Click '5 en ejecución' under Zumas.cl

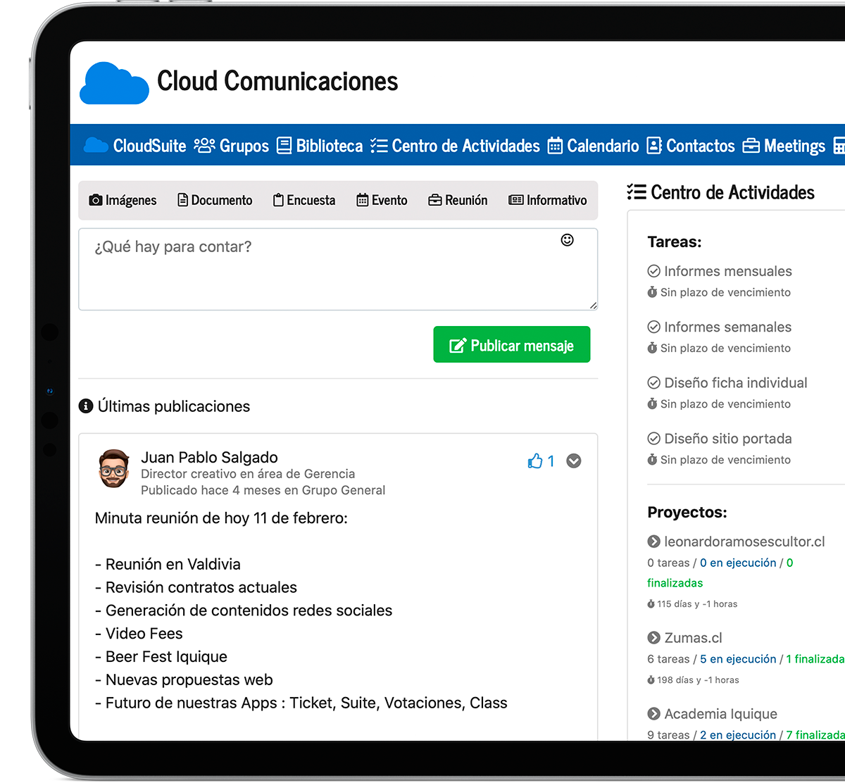point(738,659)
